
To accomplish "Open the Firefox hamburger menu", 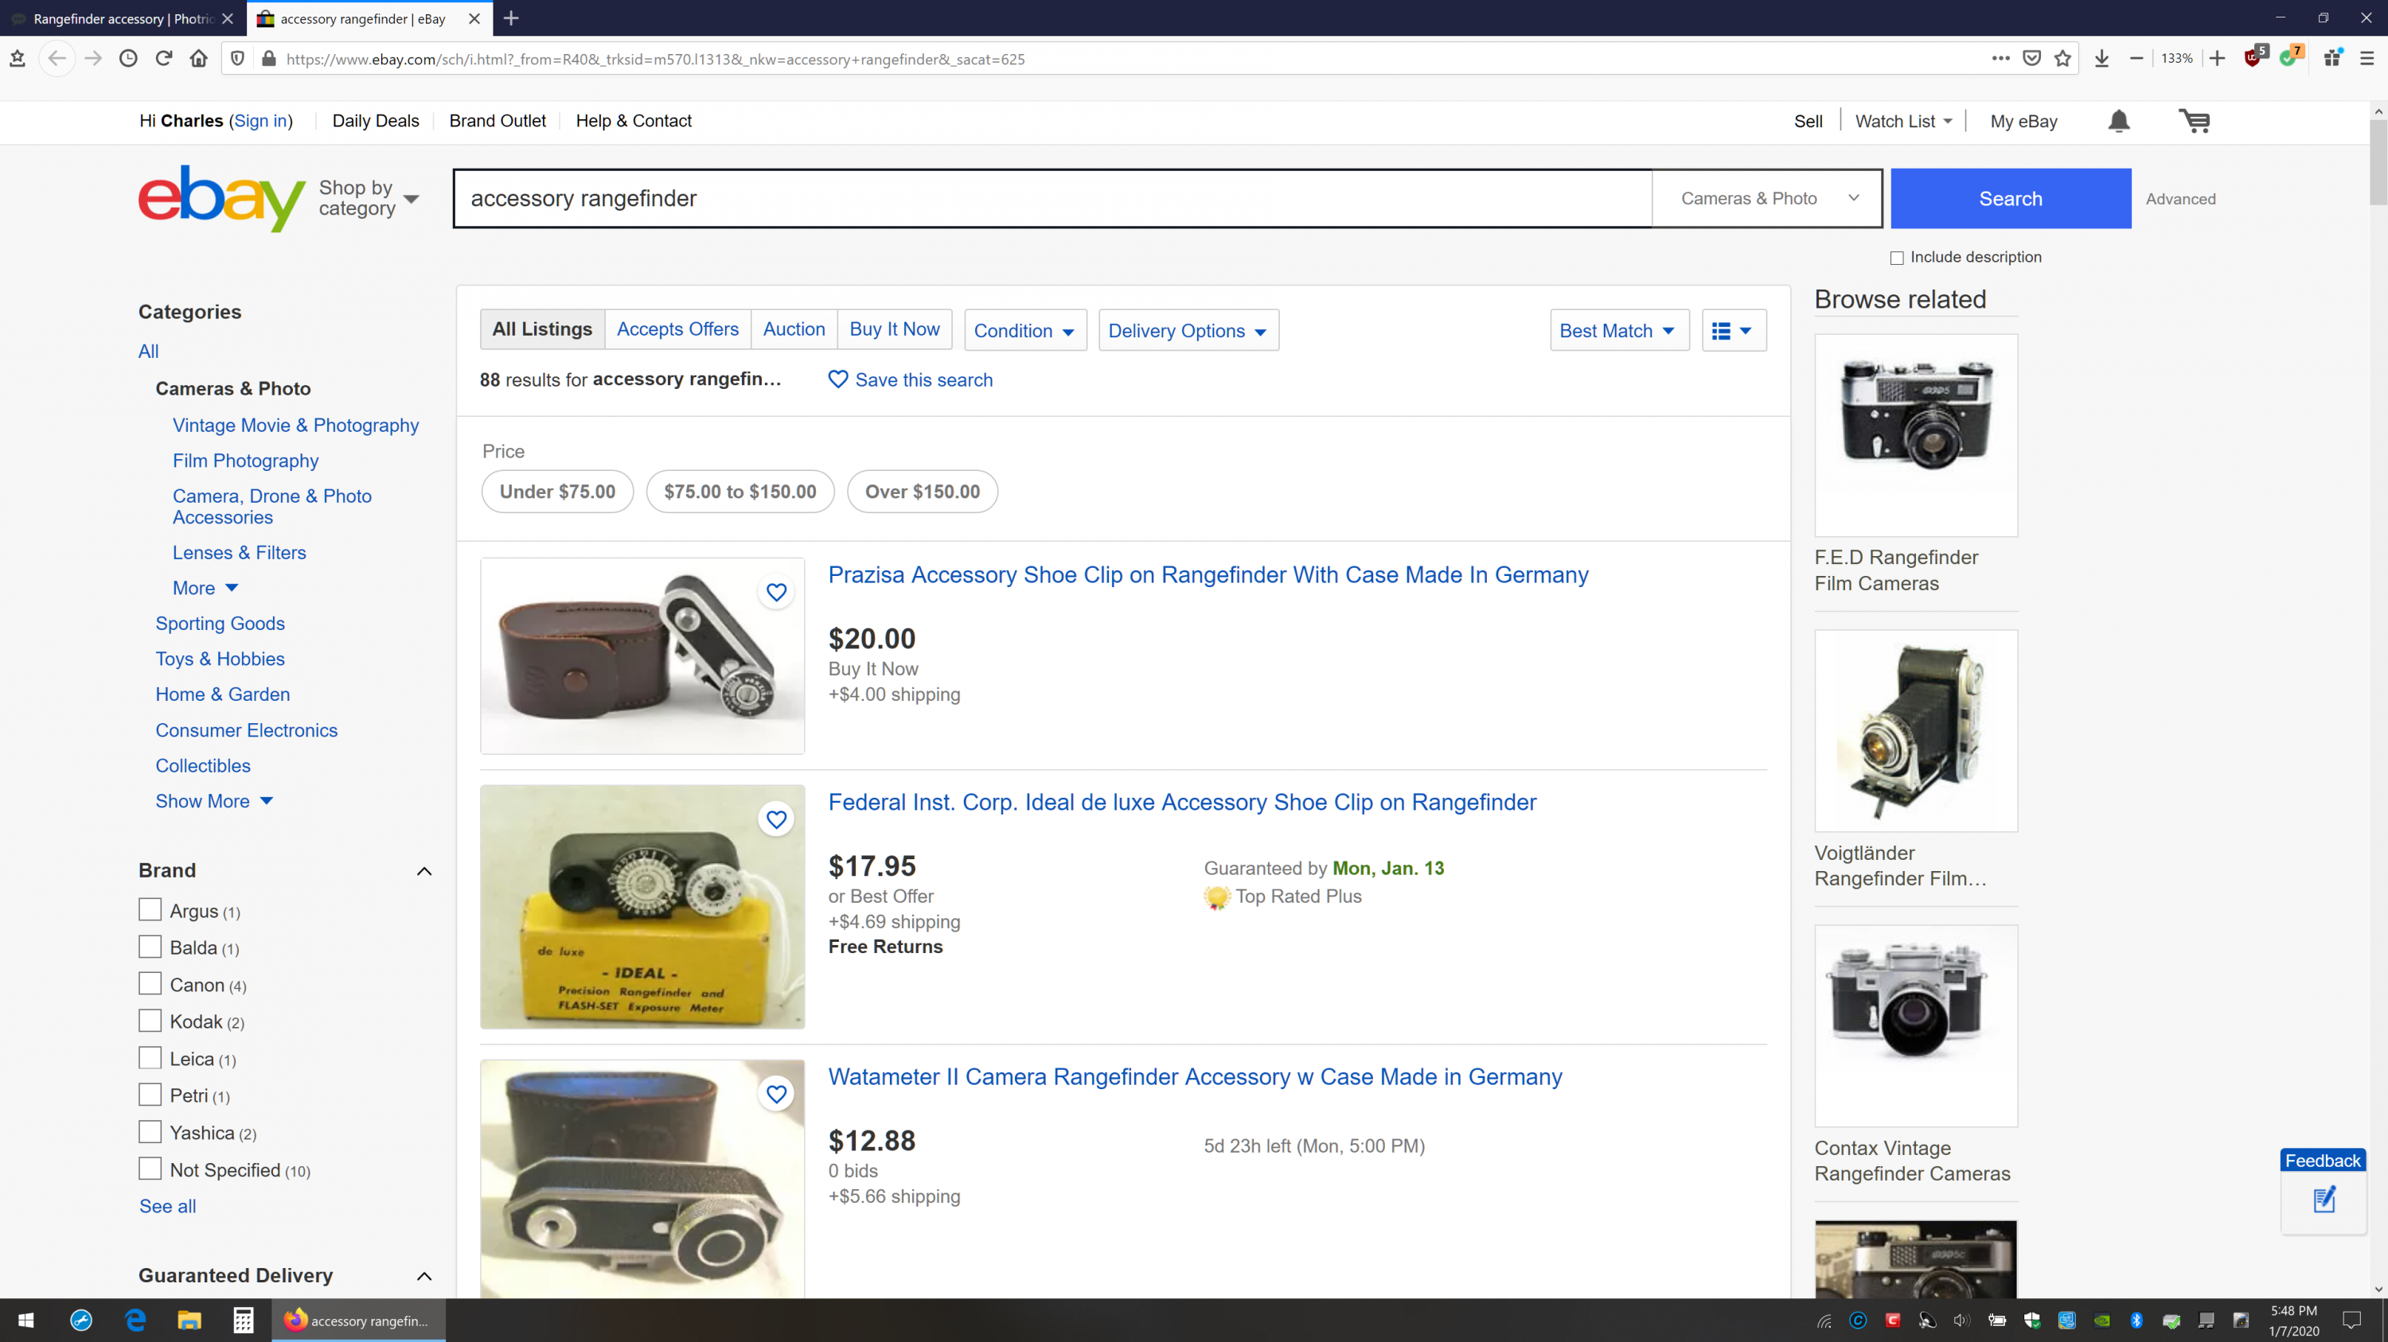I will [x=2367, y=58].
